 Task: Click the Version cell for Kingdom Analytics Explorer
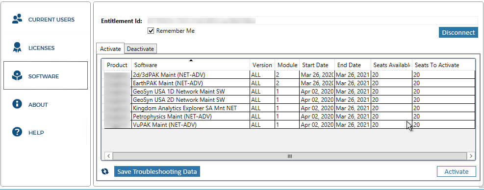click(x=262, y=108)
